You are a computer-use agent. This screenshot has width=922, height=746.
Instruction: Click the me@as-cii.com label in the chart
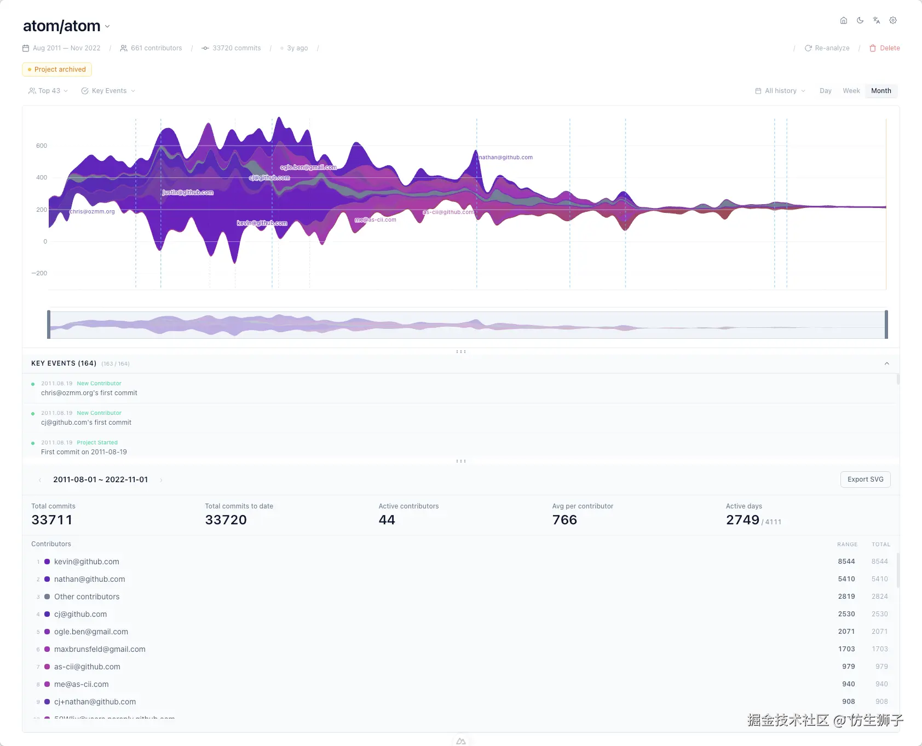[376, 220]
